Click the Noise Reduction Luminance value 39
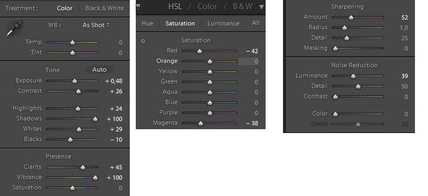This screenshot has height=196, width=428. pos(405,76)
